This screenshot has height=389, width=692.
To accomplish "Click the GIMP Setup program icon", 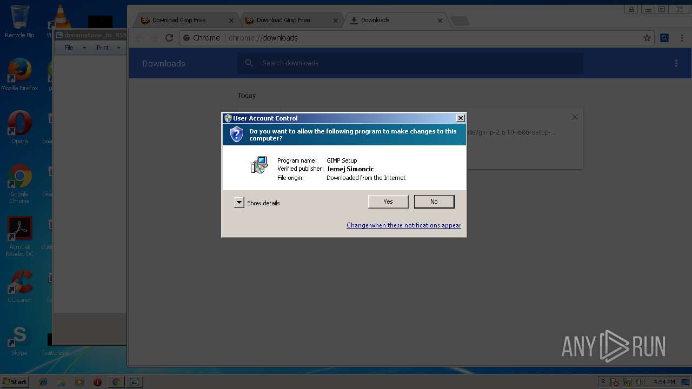I will click(x=259, y=165).
